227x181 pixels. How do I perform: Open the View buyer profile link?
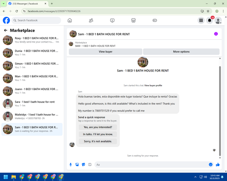tap(153, 86)
